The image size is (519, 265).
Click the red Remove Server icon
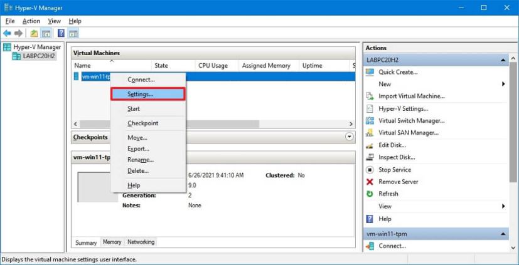(x=370, y=182)
